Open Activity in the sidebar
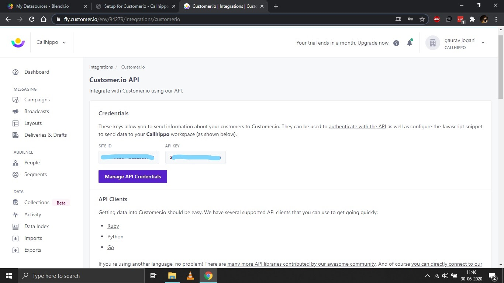Image resolution: width=504 pixels, height=283 pixels. pyautogui.click(x=32, y=215)
